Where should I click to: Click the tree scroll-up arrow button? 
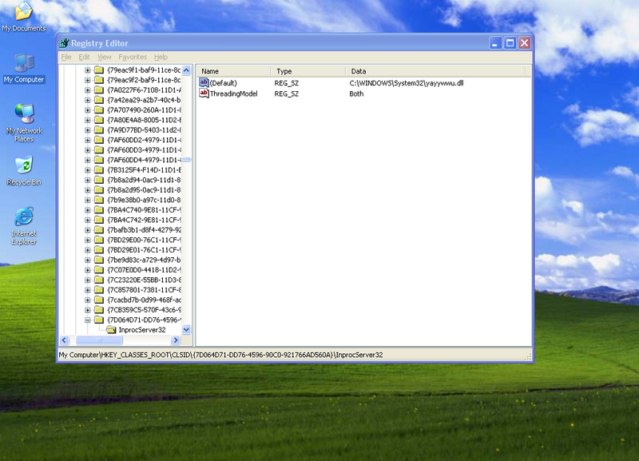pyautogui.click(x=186, y=70)
